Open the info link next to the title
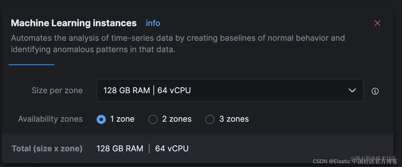Image resolution: width=402 pixels, height=167 pixels. [153, 23]
